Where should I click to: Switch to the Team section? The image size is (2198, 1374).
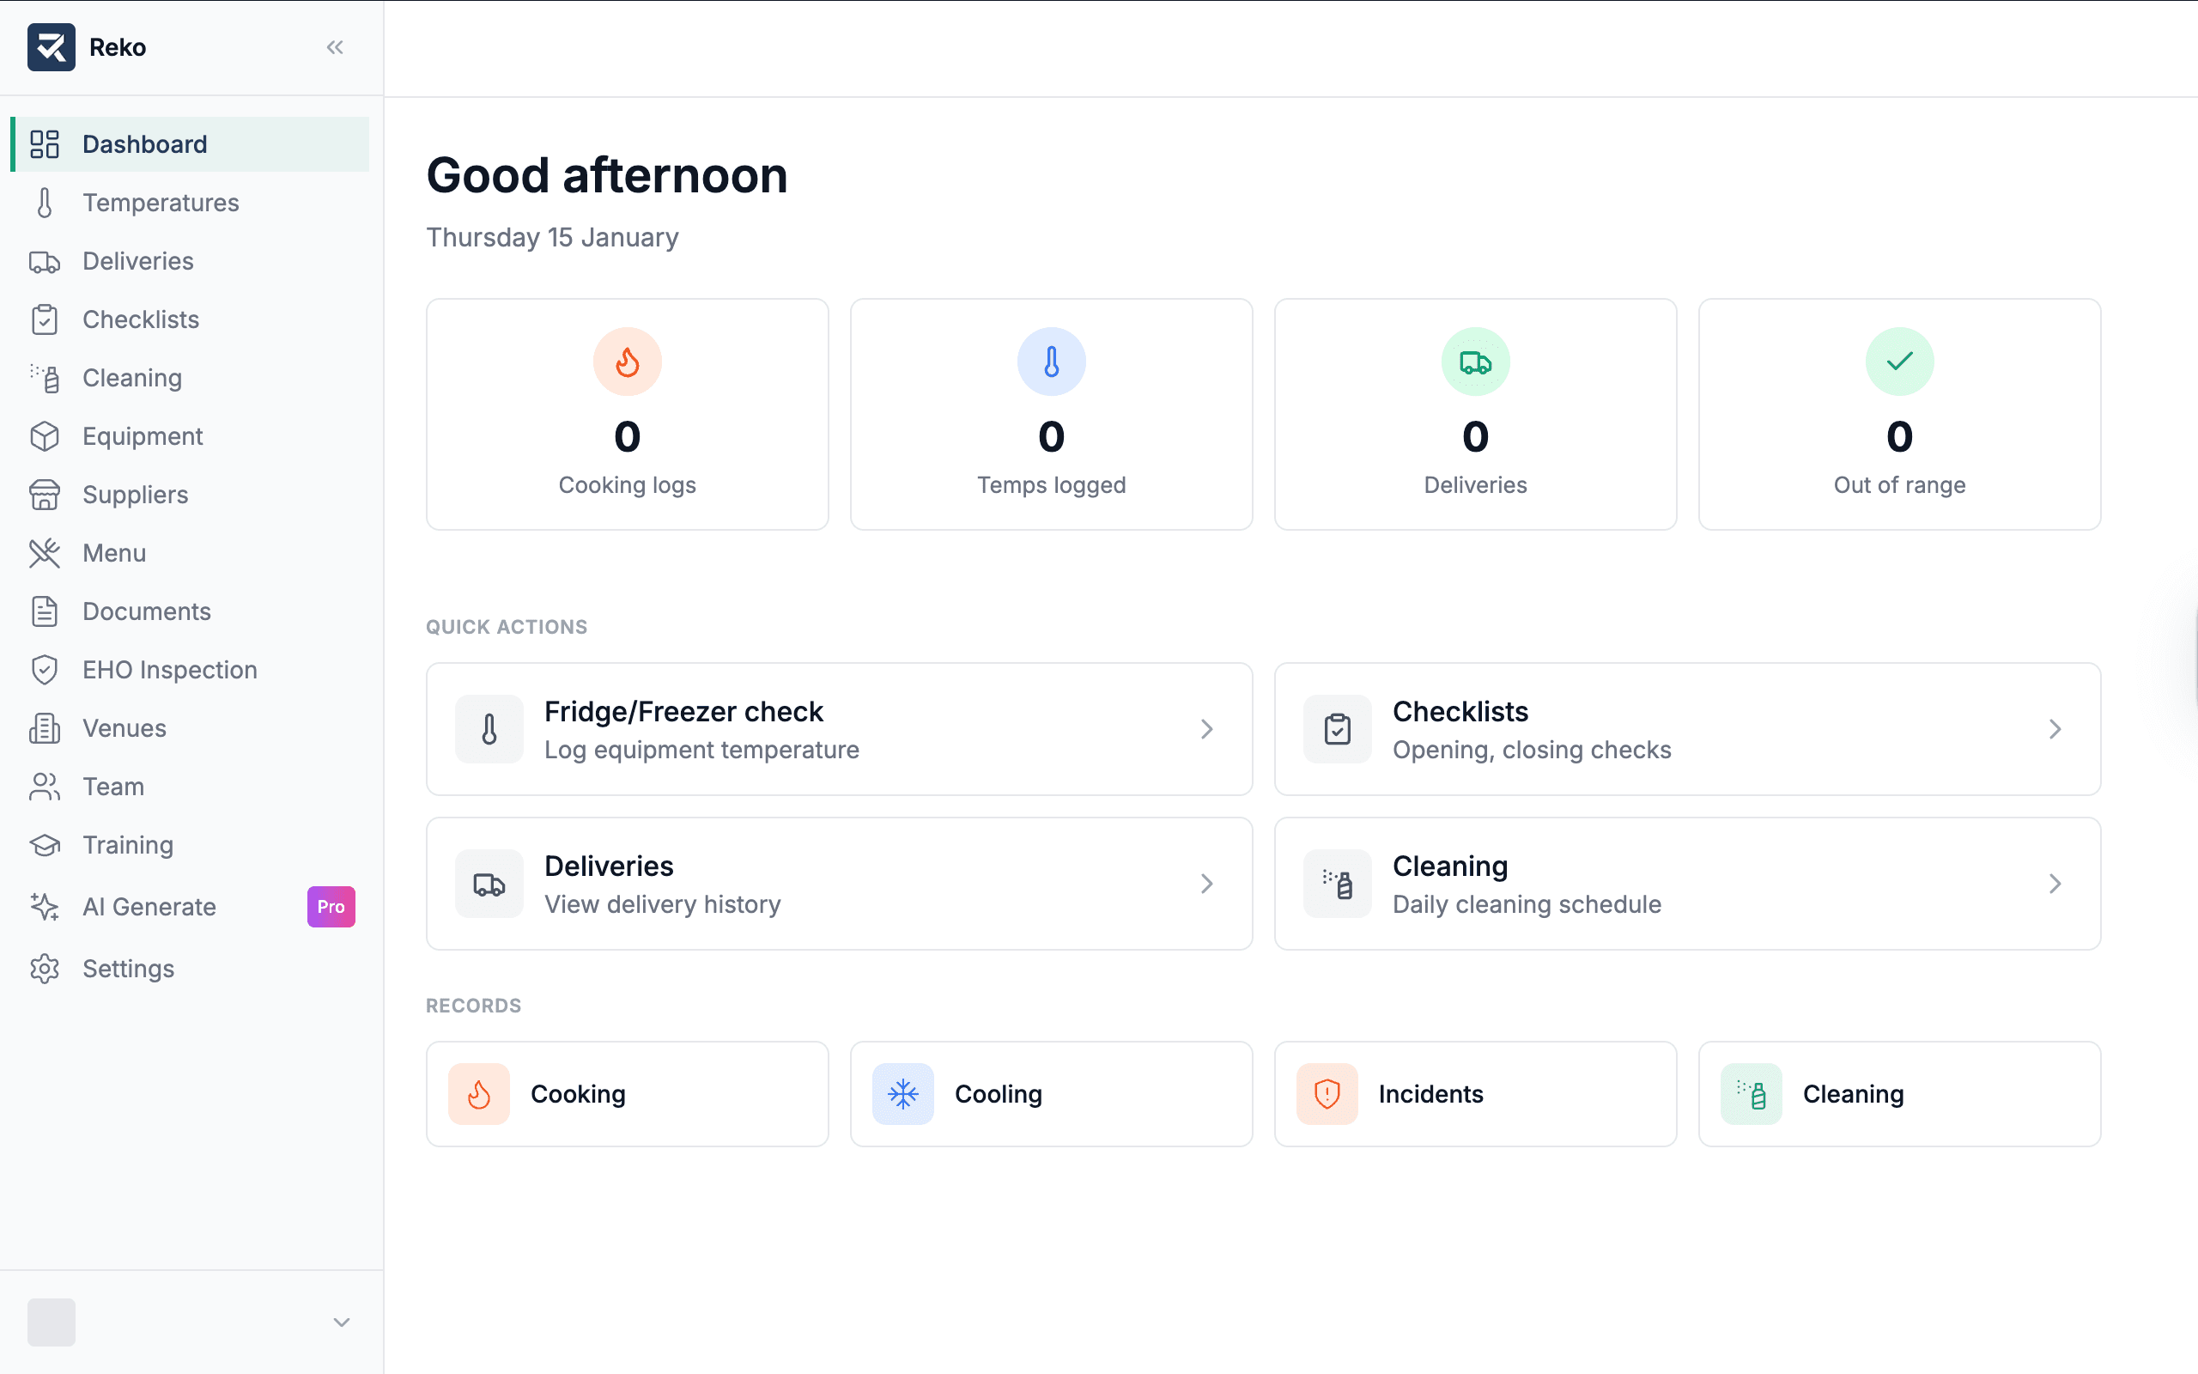pyautogui.click(x=112, y=786)
